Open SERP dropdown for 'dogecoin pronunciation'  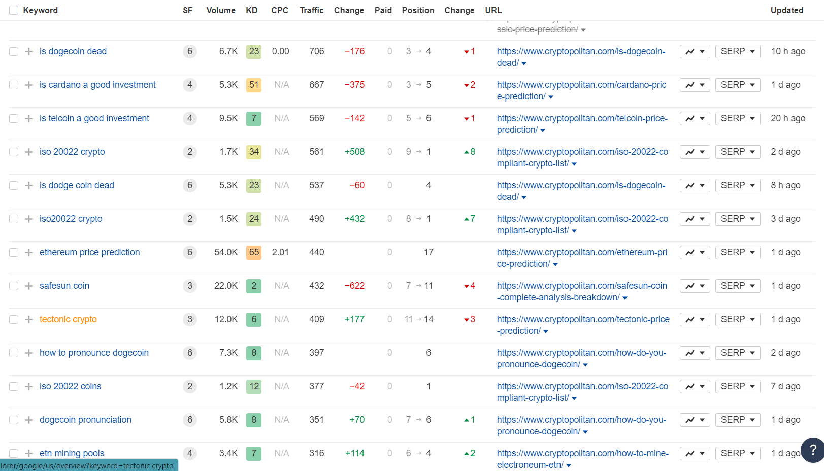coord(738,420)
